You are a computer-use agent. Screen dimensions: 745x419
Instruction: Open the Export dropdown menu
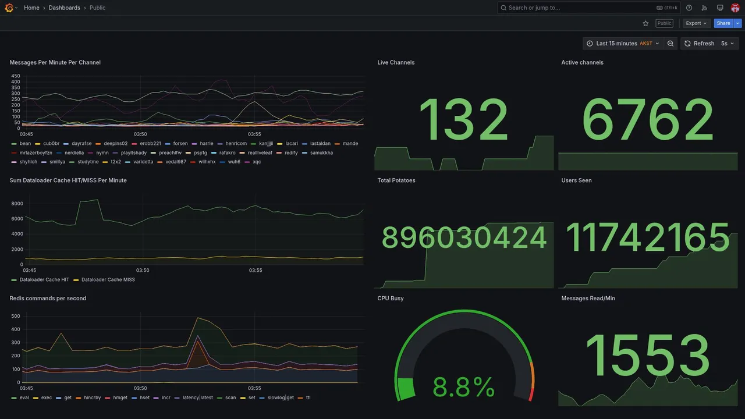click(x=696, y=23)
